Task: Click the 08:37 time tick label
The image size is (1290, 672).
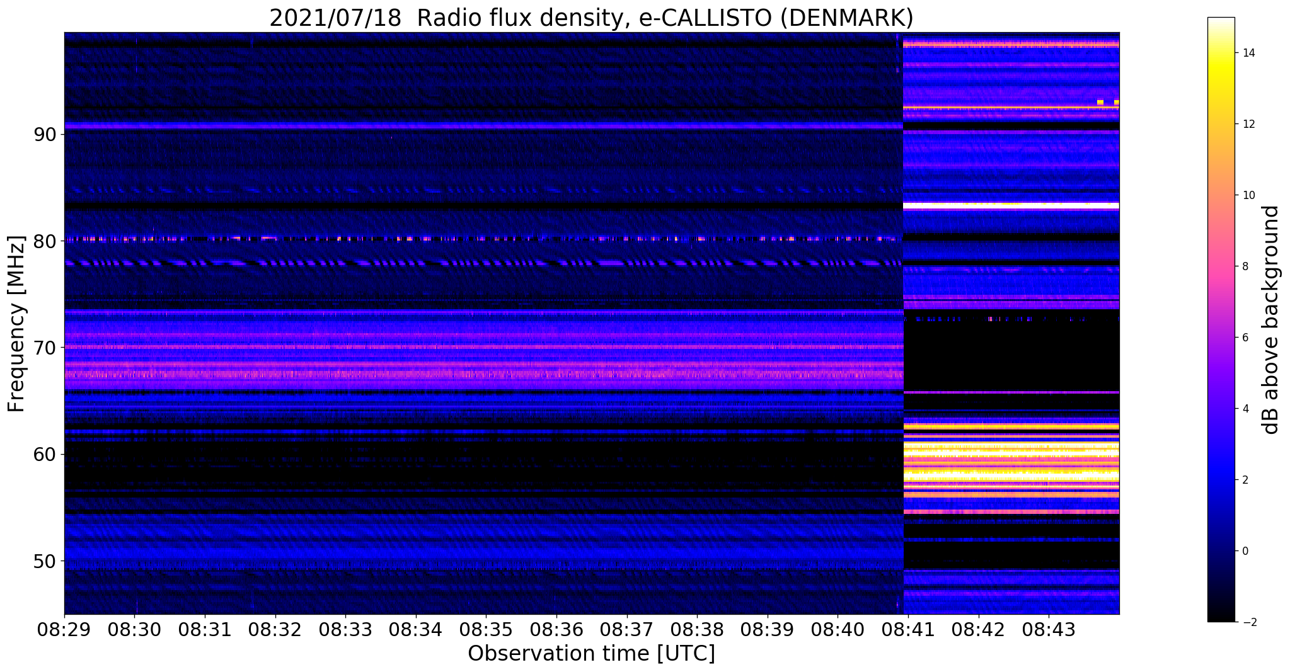Action: pyautogui.click(x=627, y=629)
